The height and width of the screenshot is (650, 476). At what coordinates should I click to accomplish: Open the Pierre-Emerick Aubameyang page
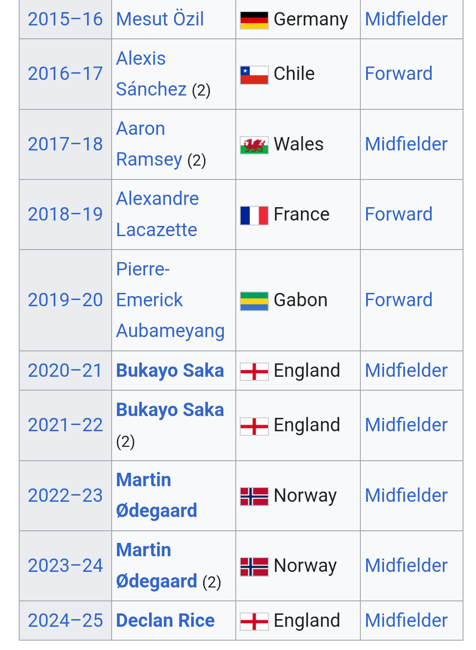tap(170, 300)
